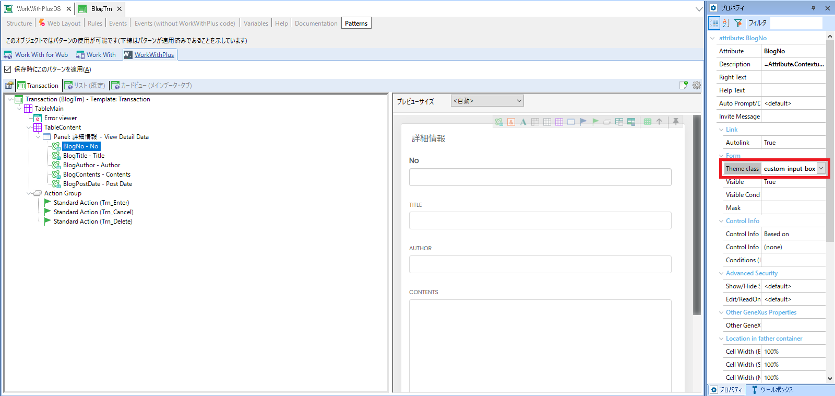Screen dimensions: 835x396
Task: Click the add new note icon above preview
Action: tap(683, 85)
